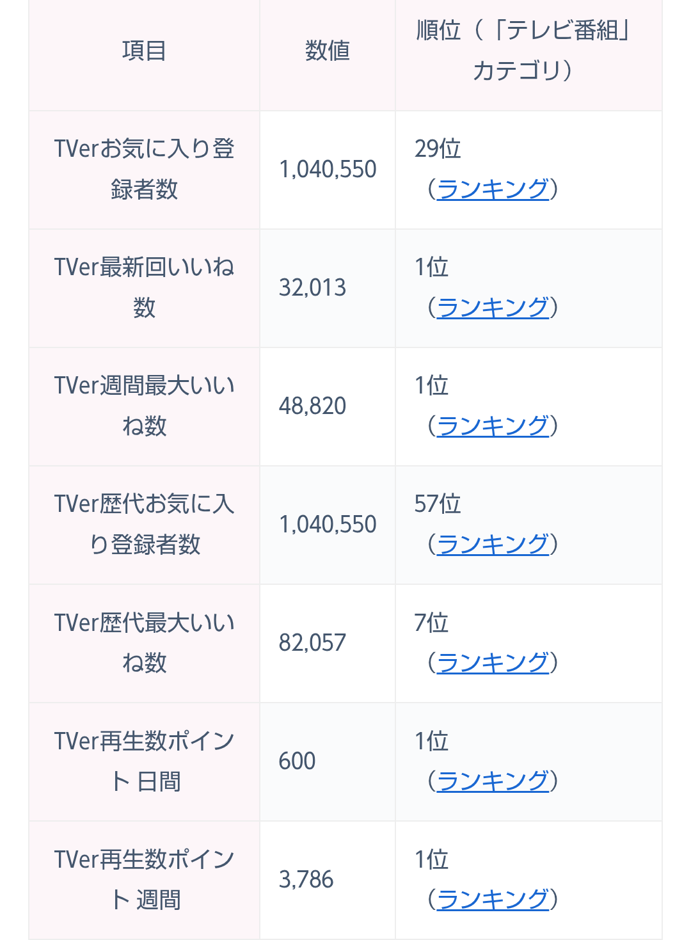Open ランキング link for 再生数ポイント 週間
Viewport: 691px width, 940px height.
coord(493,899)
